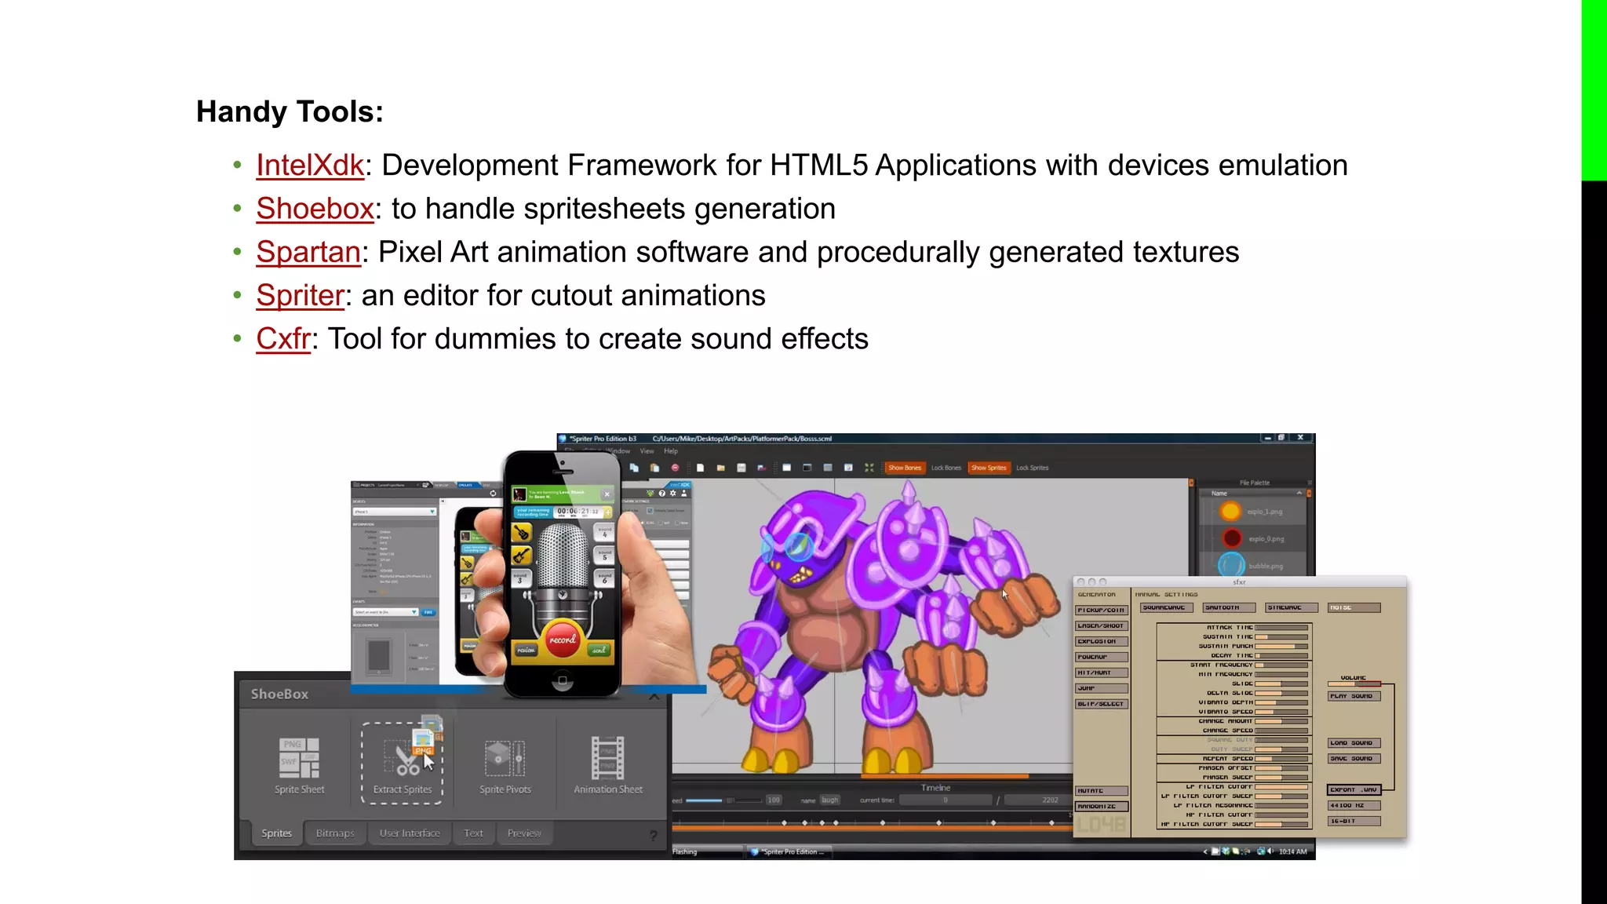Screen dimensions: 1607x904
Task: Click the red delete icon in Spriter toolbar
Action: (x=675, y=468)
